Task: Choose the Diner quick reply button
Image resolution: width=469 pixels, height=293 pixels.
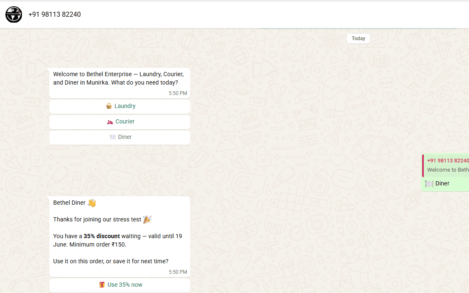Action: tap(120, 137)
